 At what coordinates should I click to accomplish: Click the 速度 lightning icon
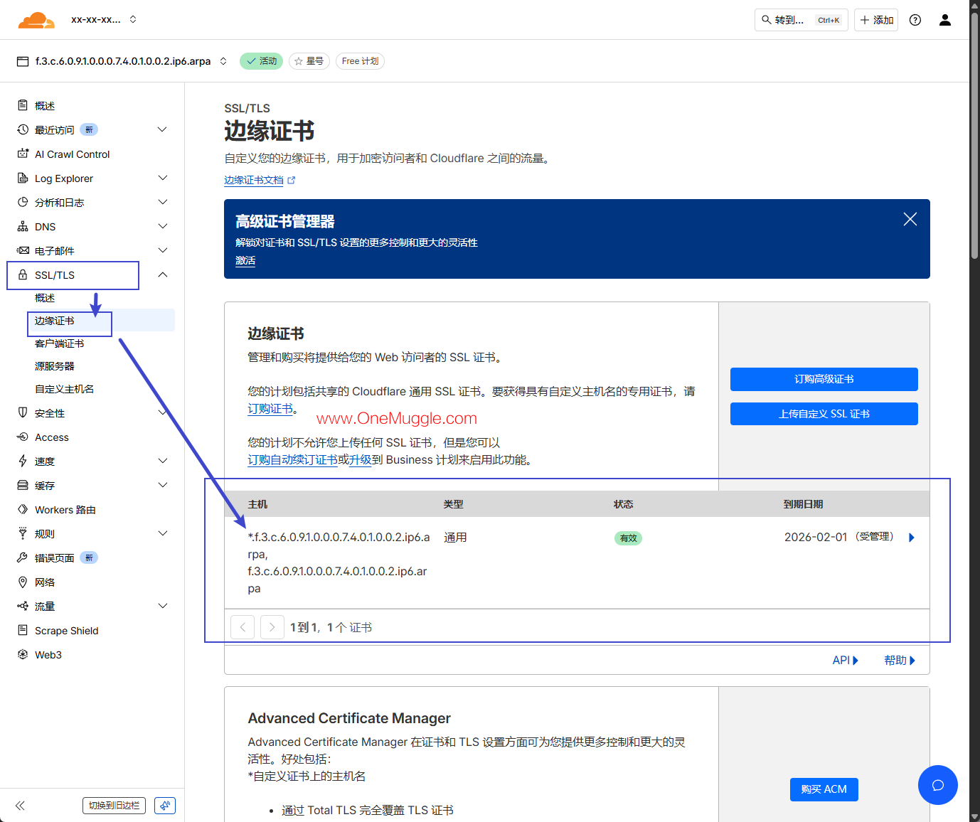tap(23, 461)
